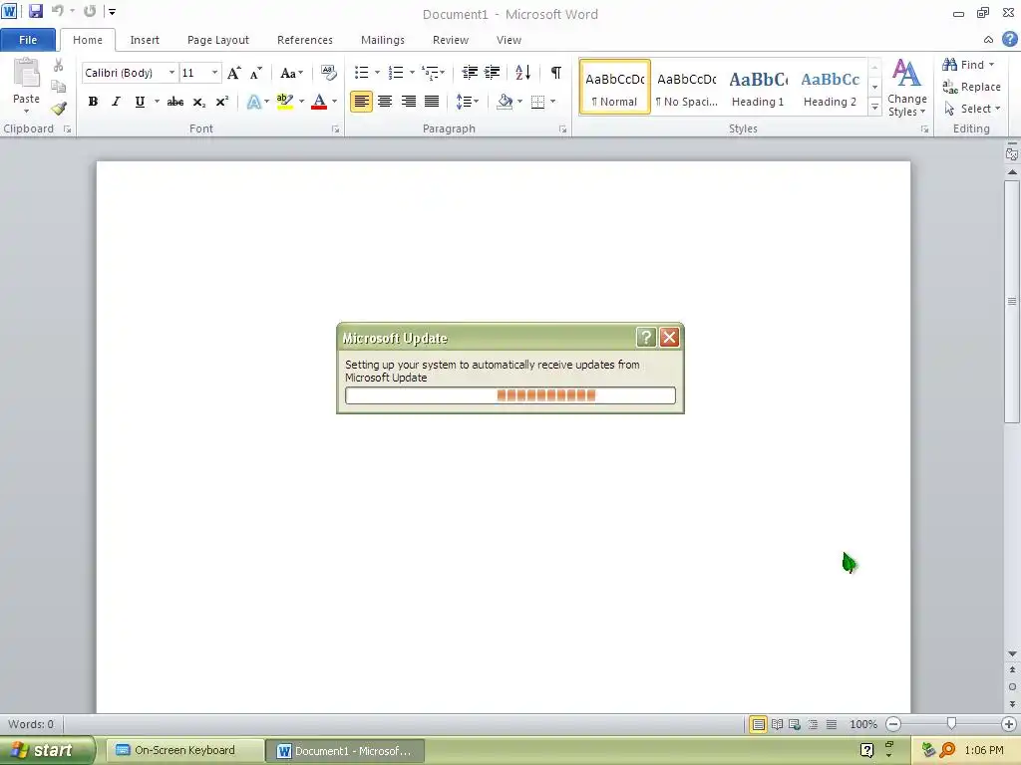Apply Subscript formatting

199,102
